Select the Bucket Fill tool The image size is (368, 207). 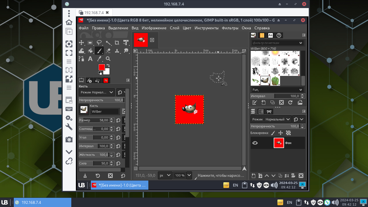click(x=90, y=51)
